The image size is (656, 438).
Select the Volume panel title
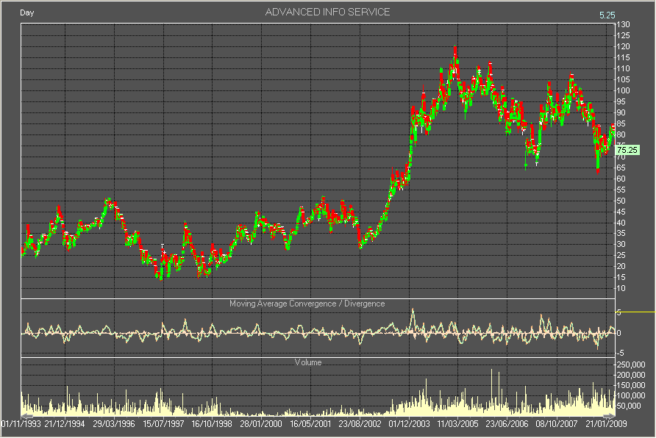tap(308, 362)
